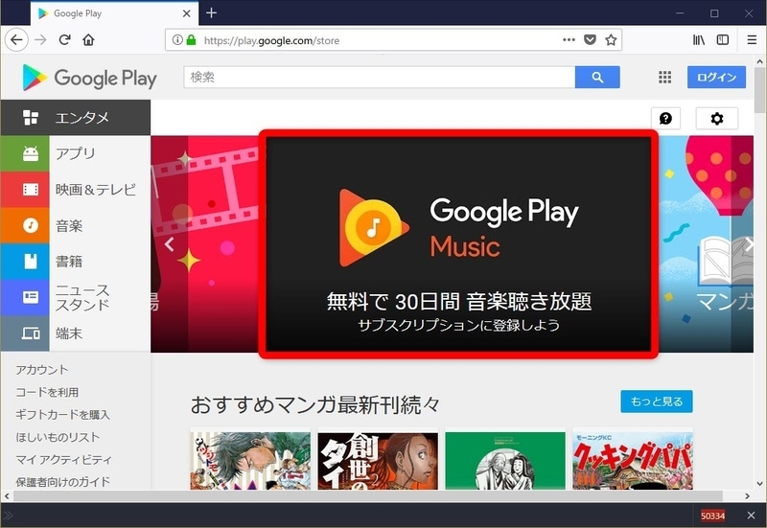
Task: Click the ログイン button
Action: coord(715,78)
